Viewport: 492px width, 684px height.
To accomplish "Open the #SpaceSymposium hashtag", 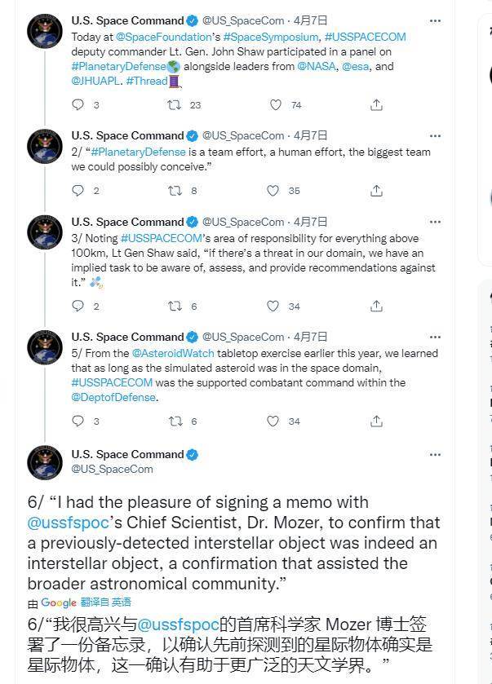I will coord(270,37).
